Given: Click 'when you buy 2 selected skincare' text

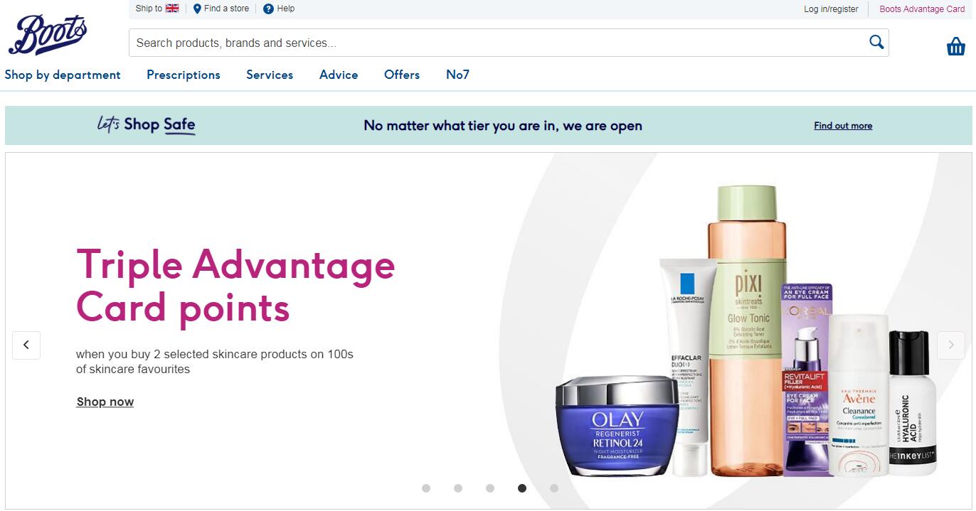Looking at the screenshot, I should coord(215,361).
